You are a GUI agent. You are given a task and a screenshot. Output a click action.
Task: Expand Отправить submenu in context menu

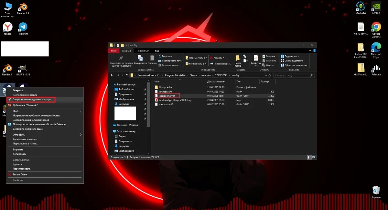45,134
